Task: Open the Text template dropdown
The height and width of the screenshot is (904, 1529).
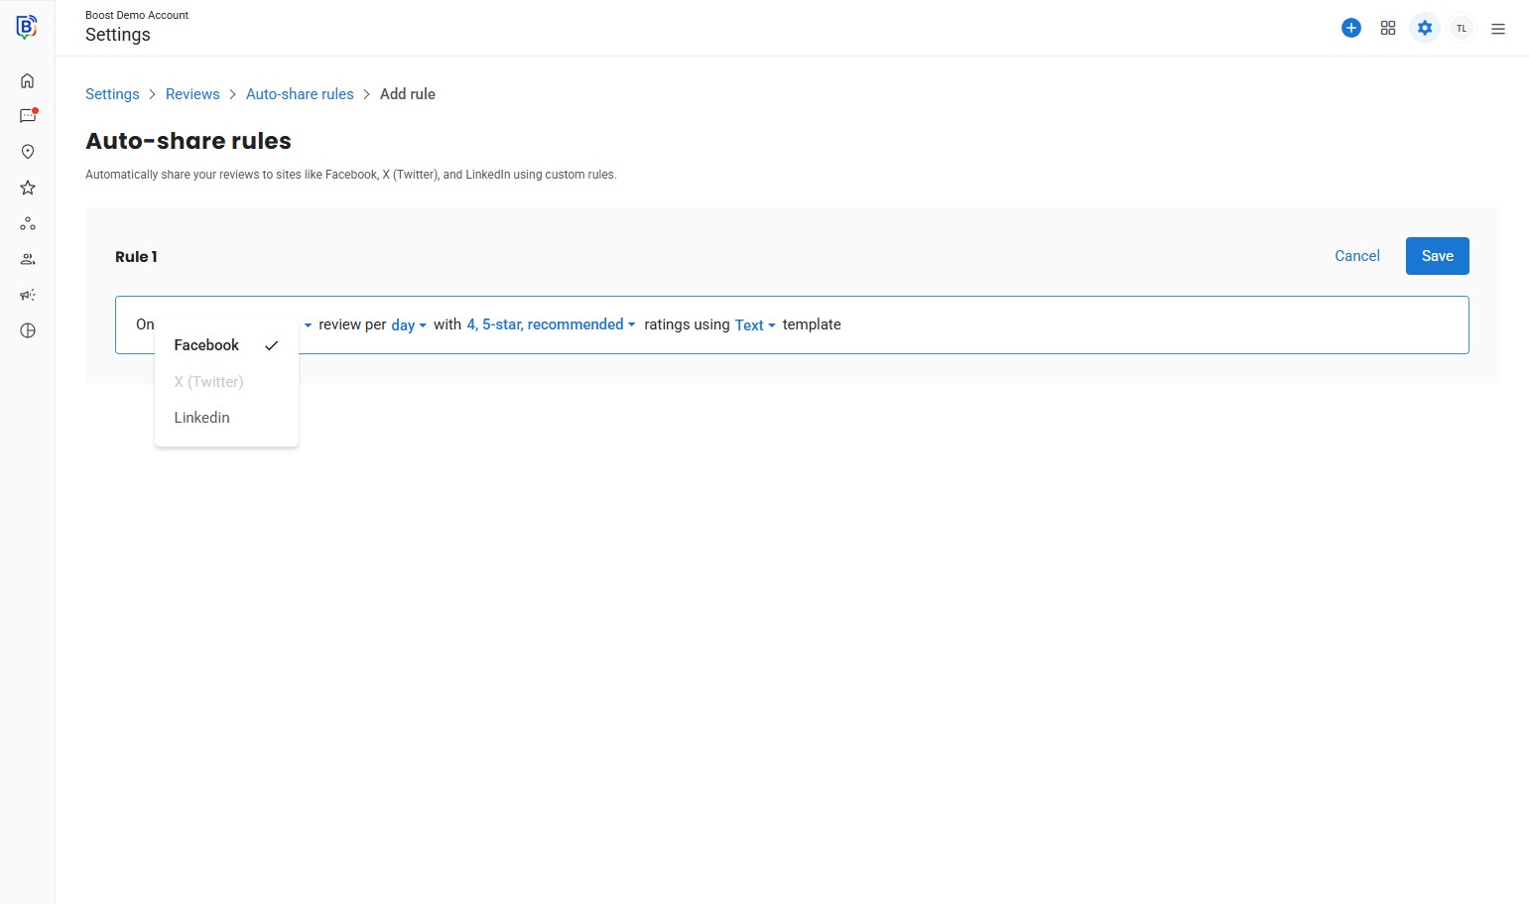Action: pos(754,325)
